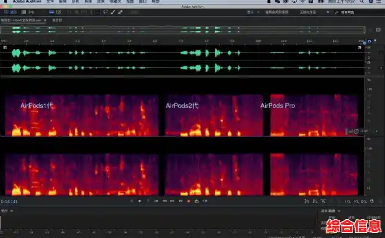Click the level meter scale bar
The image size is (385, 238).
[x=157, y=232]
